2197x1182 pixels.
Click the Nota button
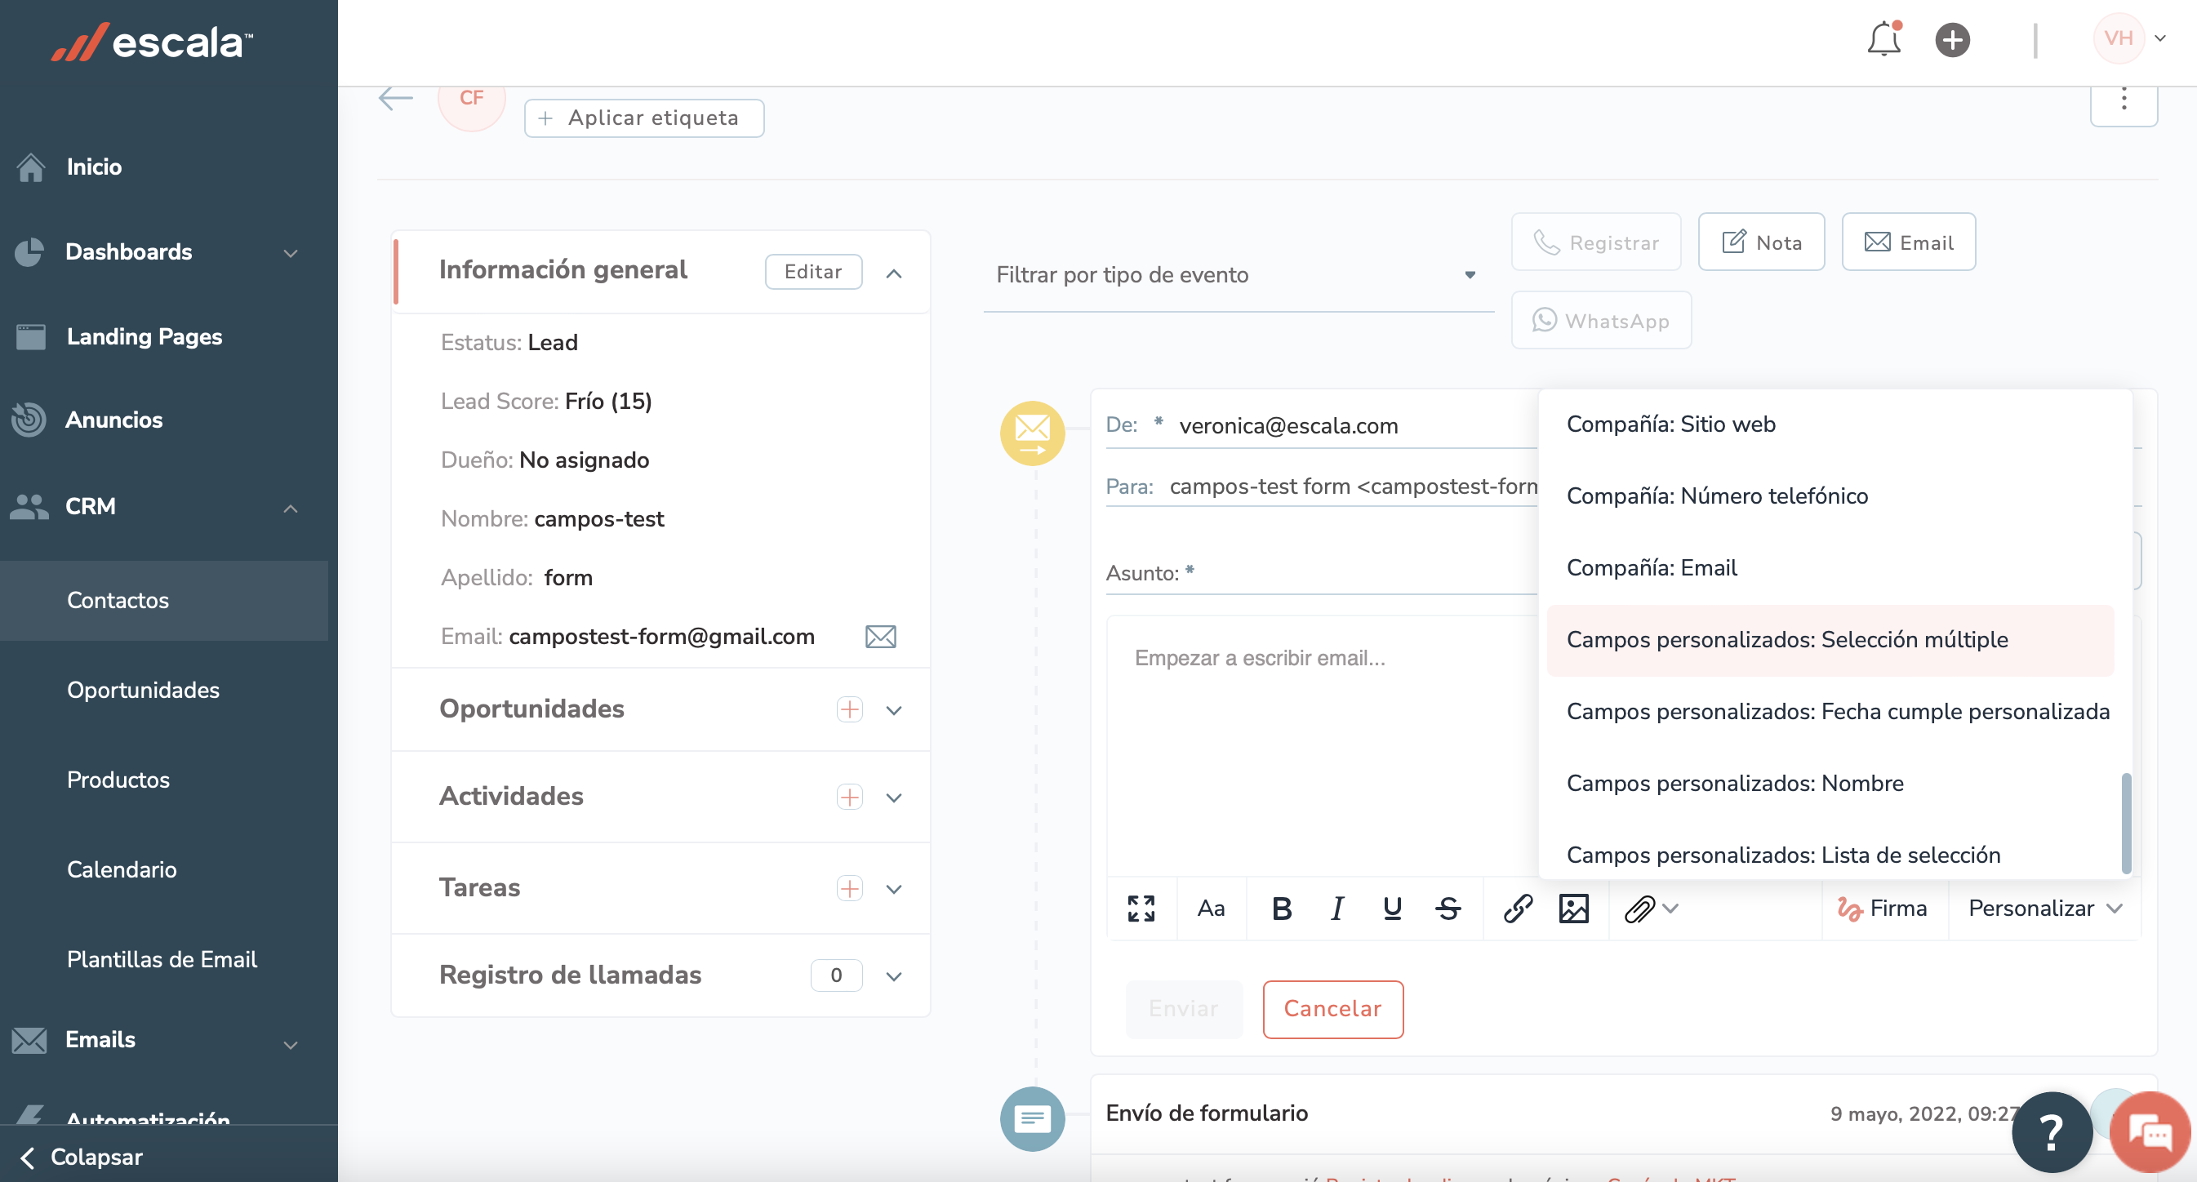[1761, 242]
